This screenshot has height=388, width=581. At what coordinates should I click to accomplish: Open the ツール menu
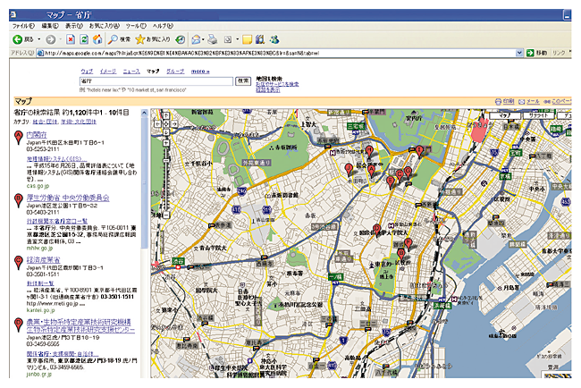(136, 26)
